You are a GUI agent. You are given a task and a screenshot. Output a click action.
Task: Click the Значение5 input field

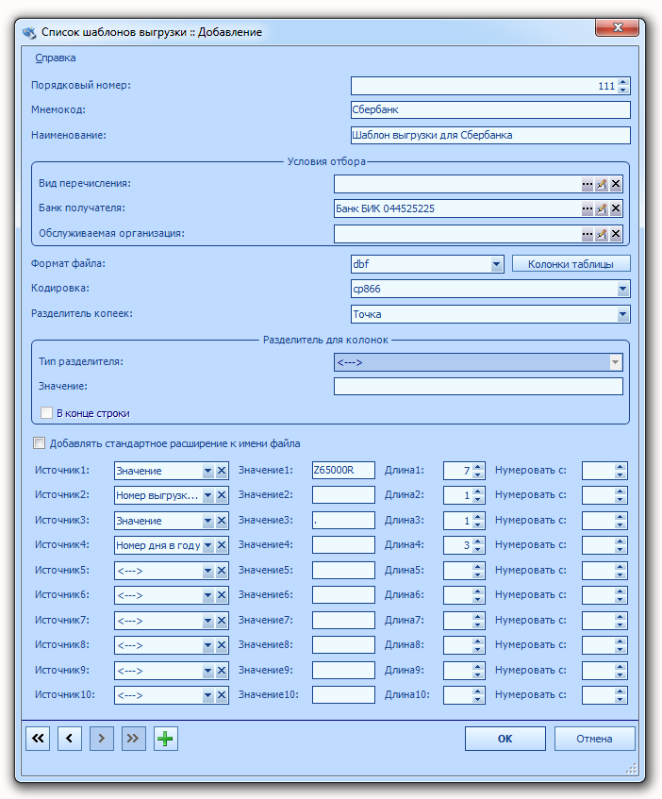pos(343,570)
